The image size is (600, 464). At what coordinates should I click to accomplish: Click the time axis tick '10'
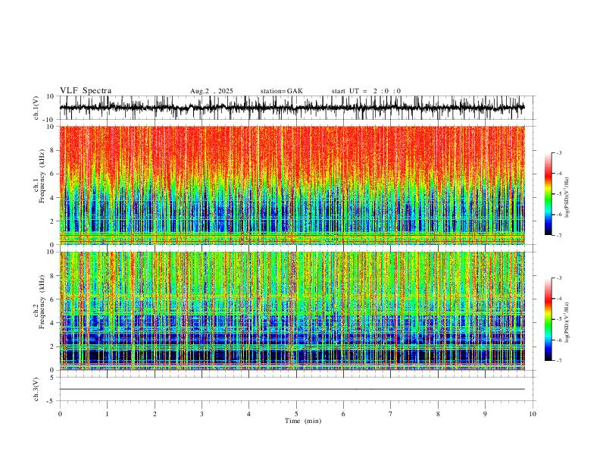pyautogui.click(x=533, y=414)
